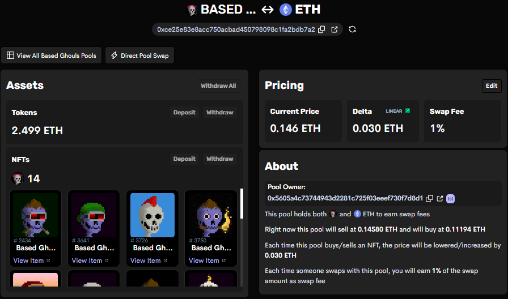Click the skull icon beside NFT count 14
This screenshot has height=299, width=508.
18,178
